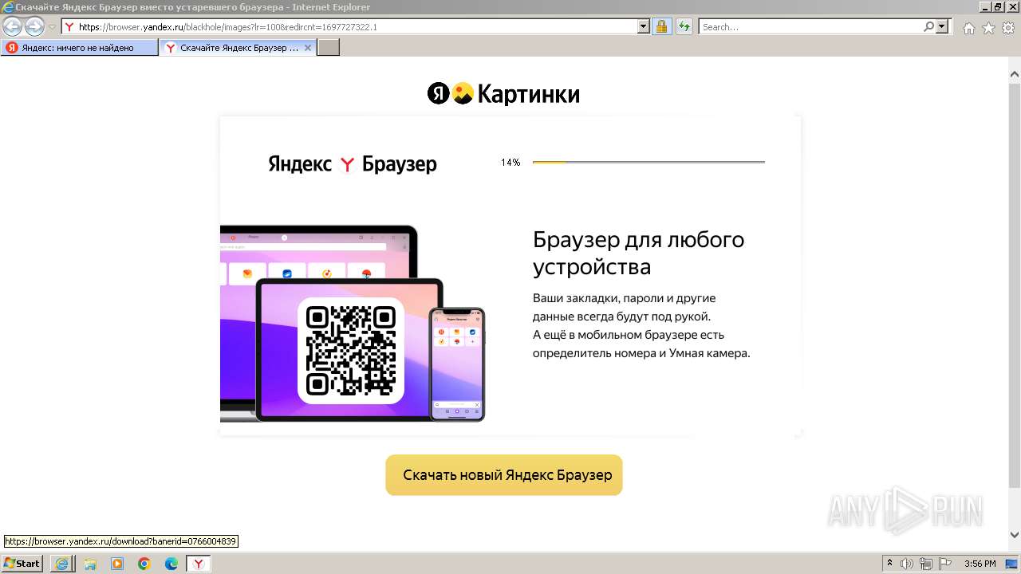Open recent pages dropdown next to Forward

coord(52,27)
